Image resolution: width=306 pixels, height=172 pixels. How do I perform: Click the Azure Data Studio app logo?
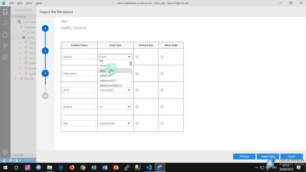(4, 3)
